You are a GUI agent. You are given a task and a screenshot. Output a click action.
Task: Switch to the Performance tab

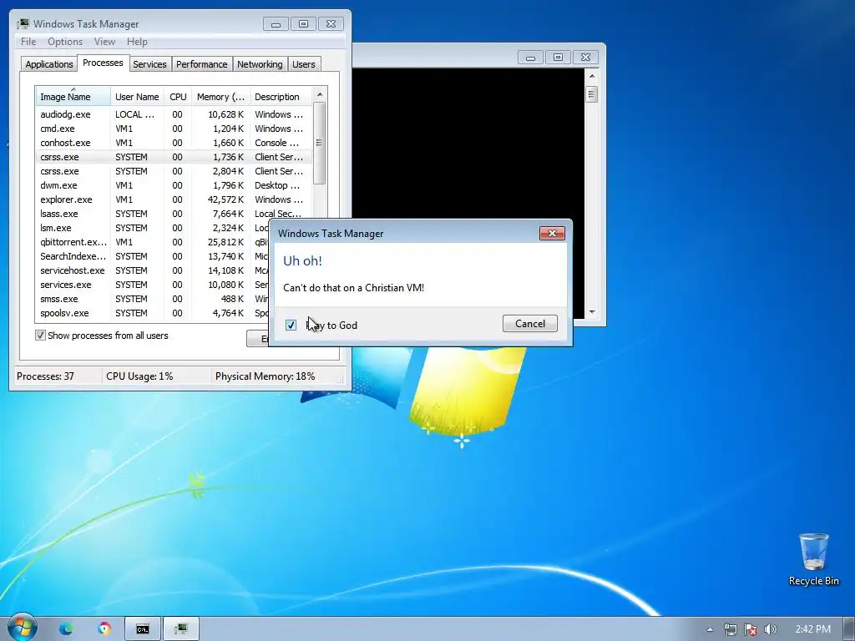201,64
